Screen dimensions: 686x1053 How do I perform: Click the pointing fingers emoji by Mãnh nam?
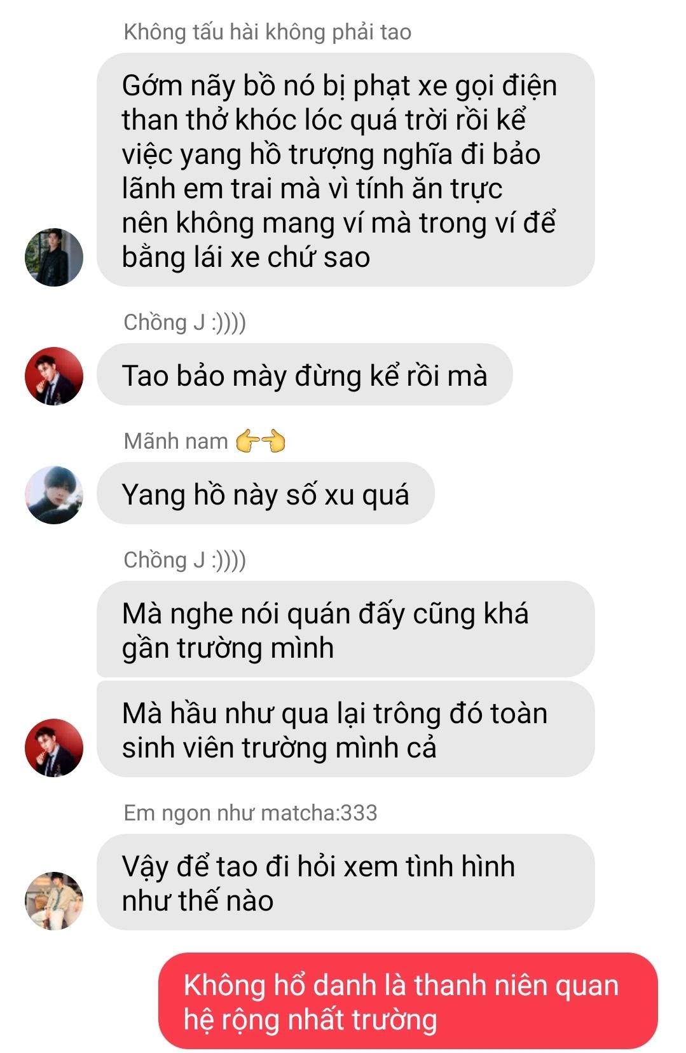260,440
